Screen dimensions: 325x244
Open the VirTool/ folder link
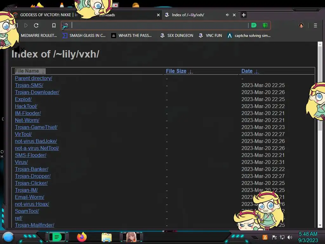click(23, 134)
